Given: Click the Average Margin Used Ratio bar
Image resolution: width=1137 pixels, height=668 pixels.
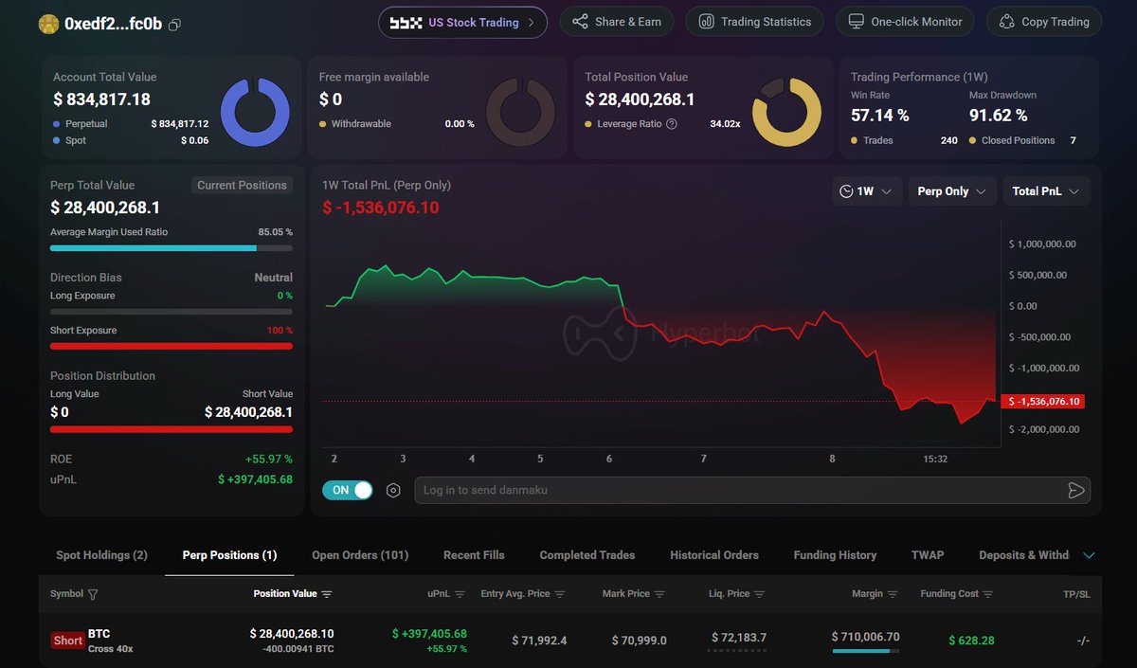Looking at the screenshot, I should pos(171,248).
